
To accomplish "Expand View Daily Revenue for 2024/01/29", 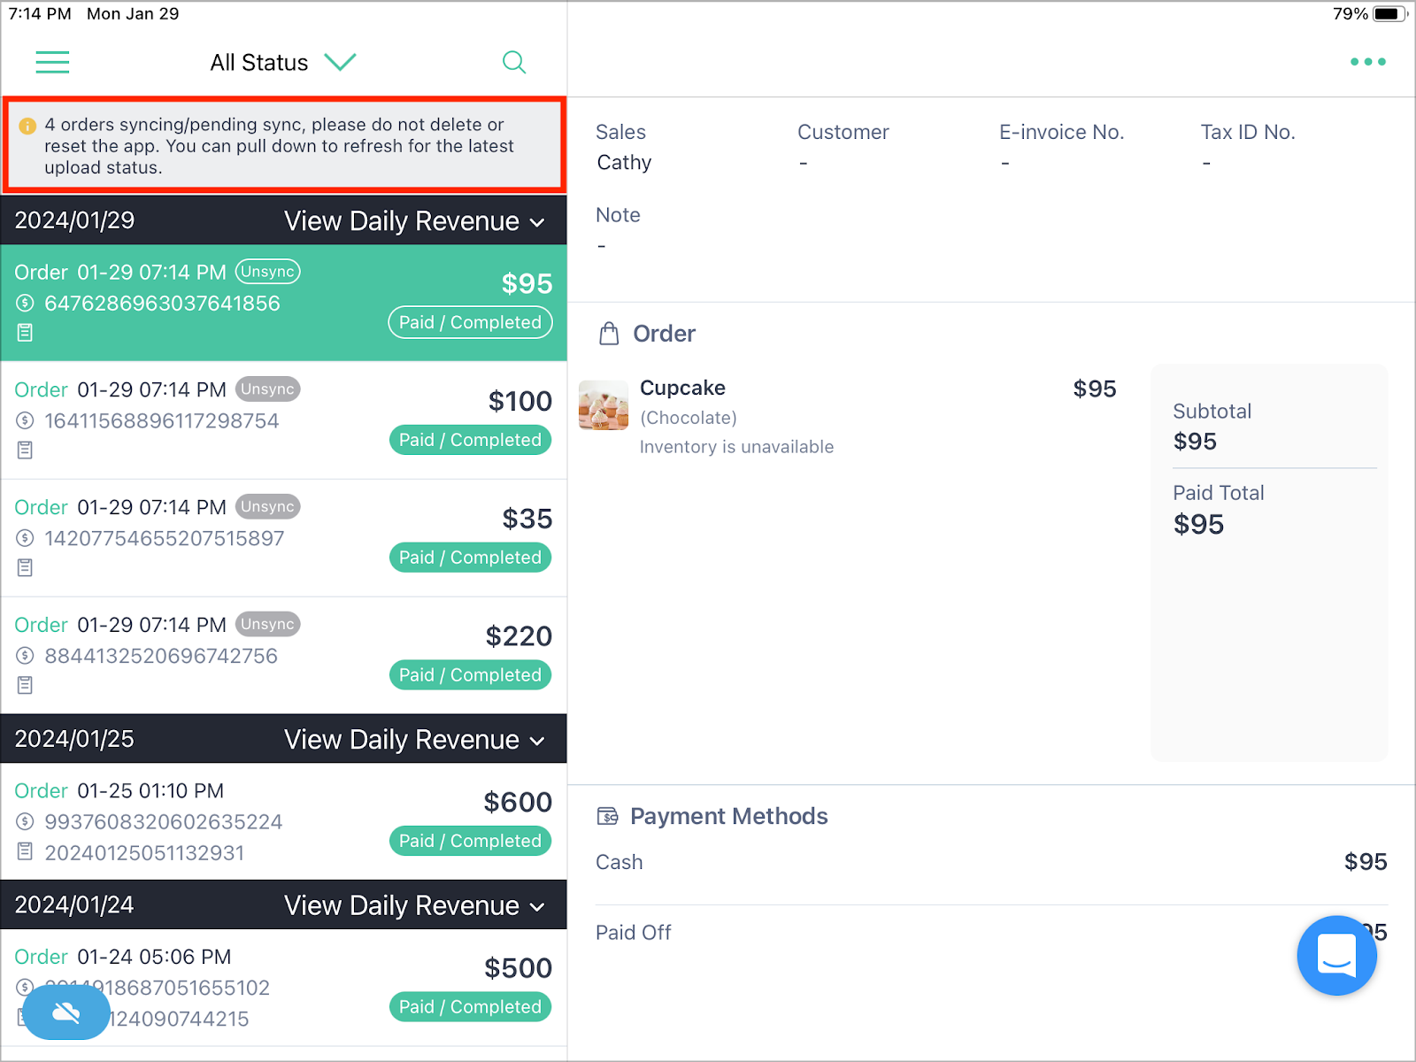I will click(414, 220).
